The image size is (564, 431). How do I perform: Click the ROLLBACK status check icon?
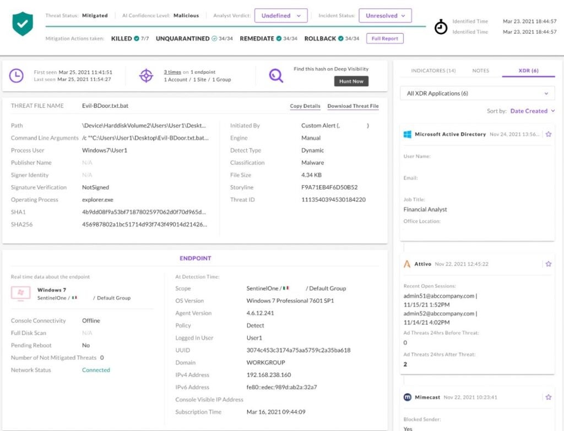[340, 38]
